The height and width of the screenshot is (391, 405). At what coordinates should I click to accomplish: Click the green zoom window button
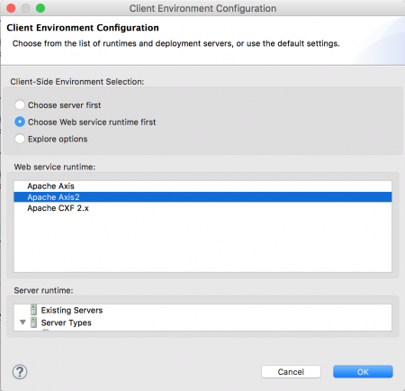pyautogui.click(x=40, y=8)
